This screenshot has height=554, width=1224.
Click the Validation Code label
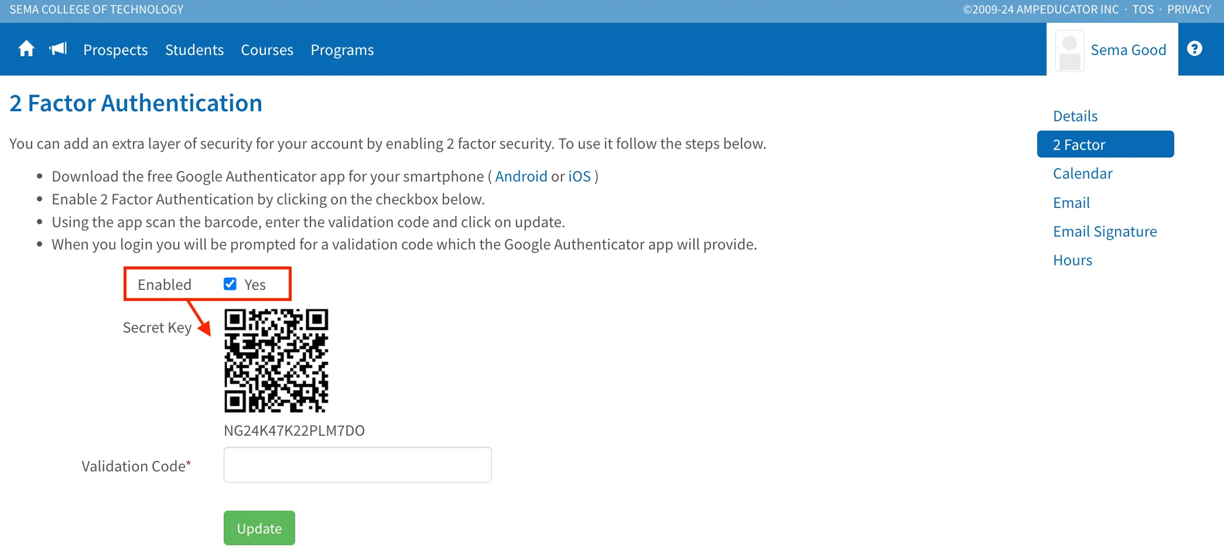[x=136, y=466]
